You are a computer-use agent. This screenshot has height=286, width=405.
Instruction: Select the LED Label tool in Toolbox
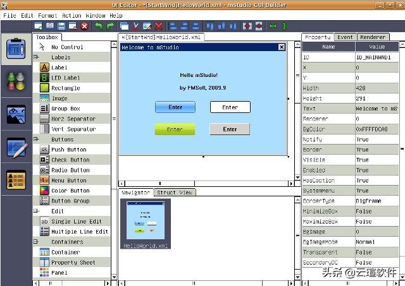pyautogui.click(x=65, y=78)
